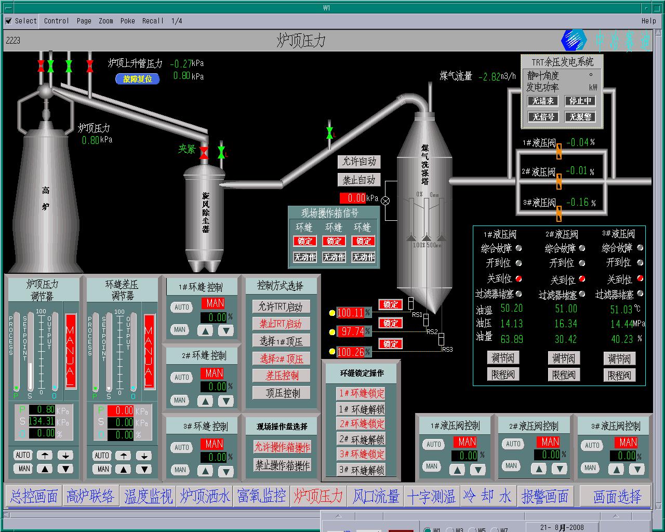Click the 1#液压阀 orange valve symbol
This screenshot has height=532, width=665.
click(559, 151)
